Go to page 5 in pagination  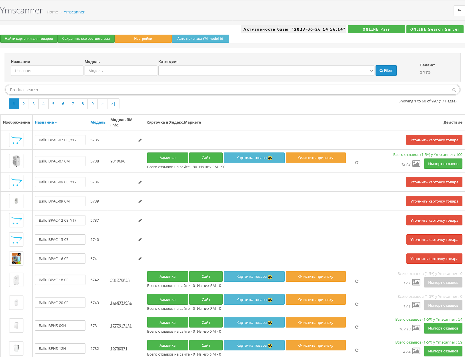(53, 104)
